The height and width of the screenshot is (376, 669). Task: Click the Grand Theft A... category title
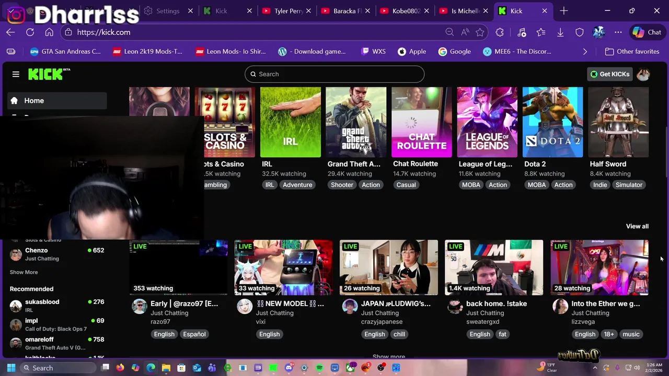click(354, 164)
